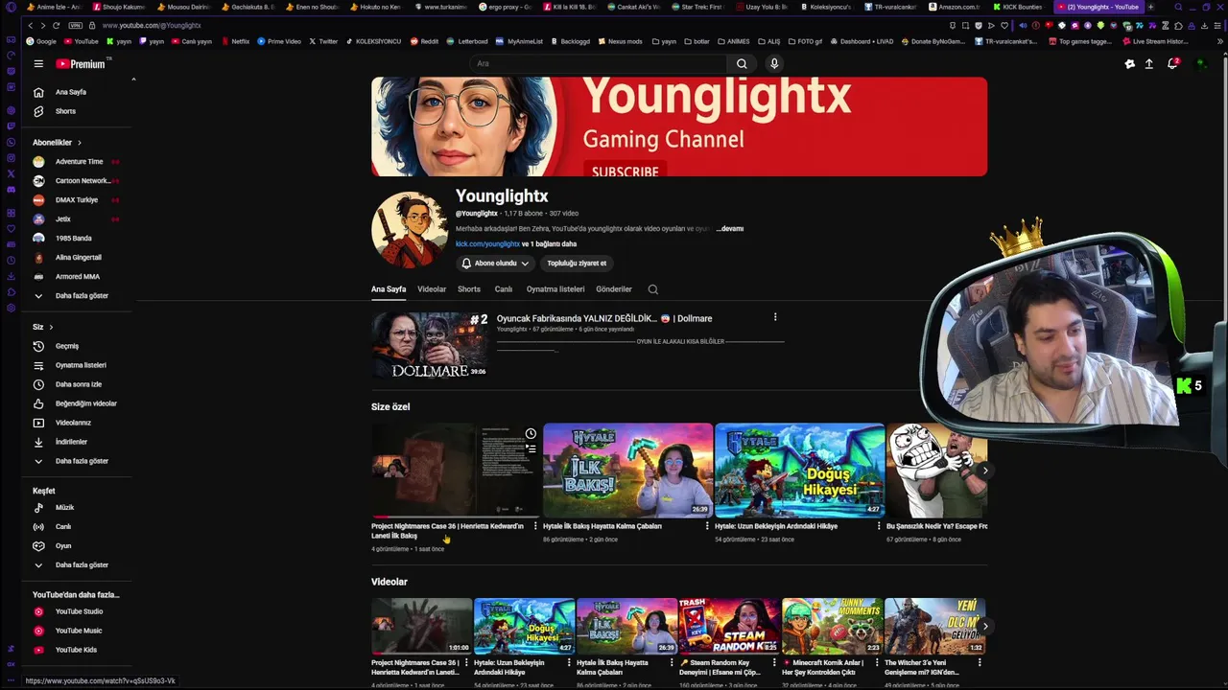
Task: Expand the Siz section header
Action: click(43, 327)
